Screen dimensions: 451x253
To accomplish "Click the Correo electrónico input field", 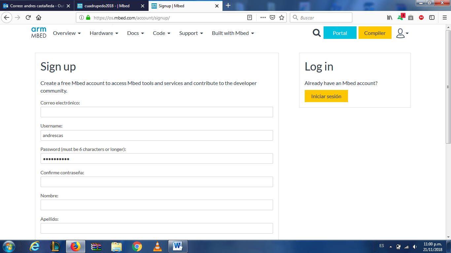I will (156, 112).
